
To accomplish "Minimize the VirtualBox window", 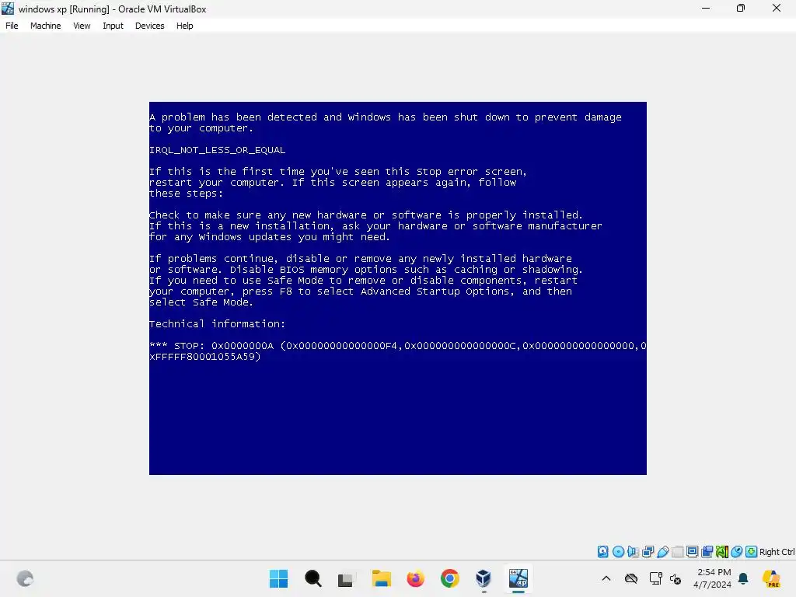I will 706,8.
